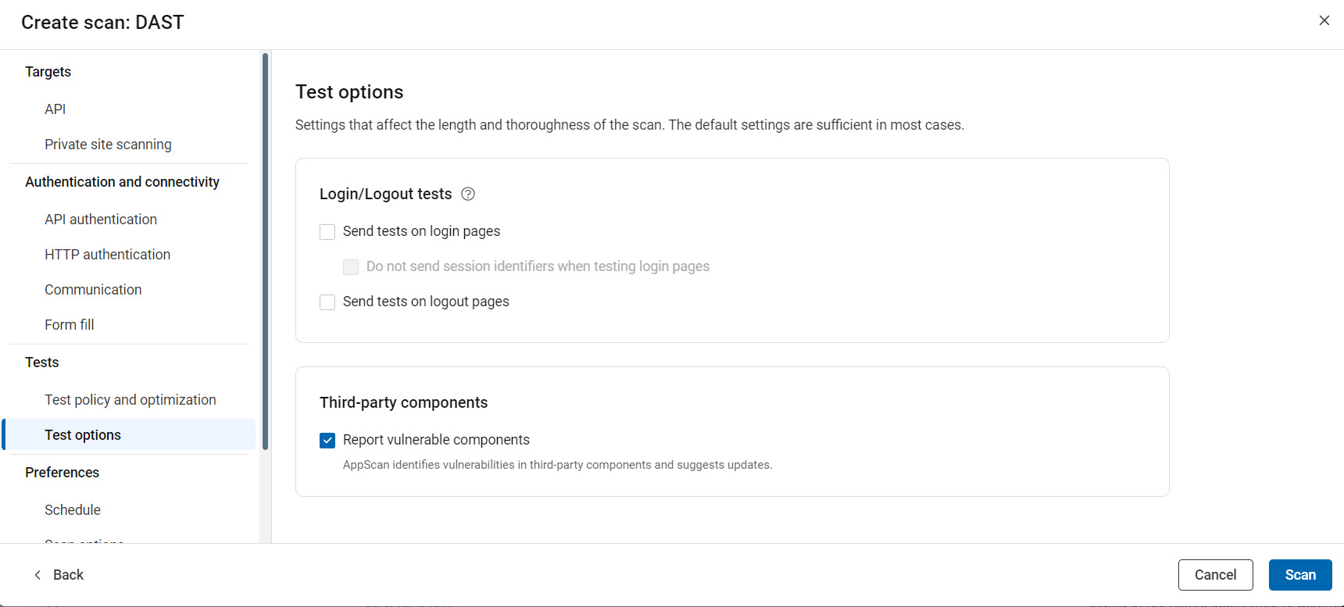Viewport: 1344px width, 607px height.
Task: Open the Schedule preferences
Action: click(x=73, y=510)
